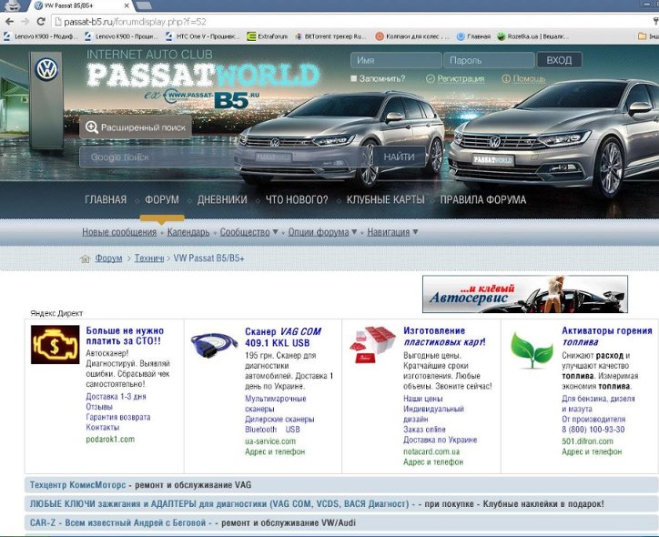The height and width of the screenshot is (537, 659).
Task: Open Новые сообщения link
Action: [119, 232]
